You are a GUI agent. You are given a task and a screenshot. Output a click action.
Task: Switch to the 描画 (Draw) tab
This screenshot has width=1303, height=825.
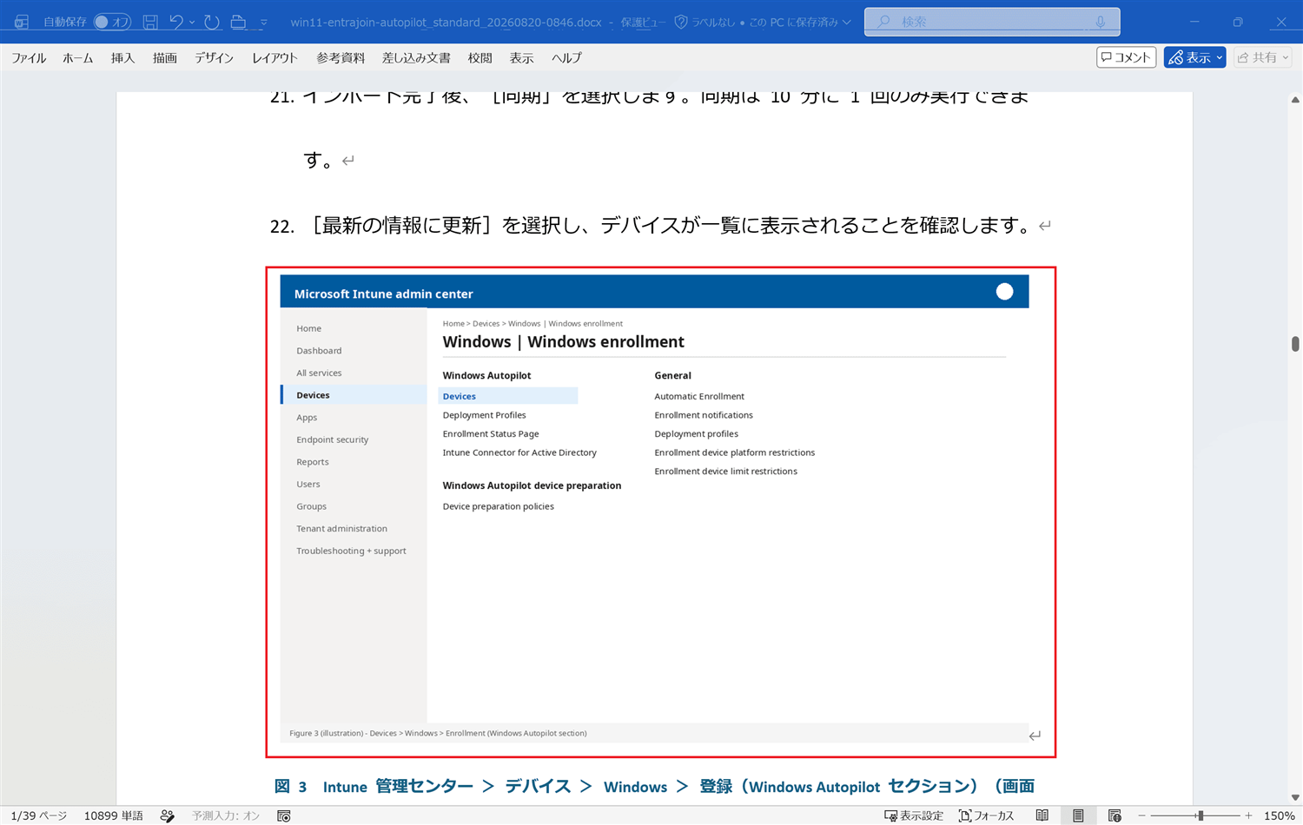point(164,58)
